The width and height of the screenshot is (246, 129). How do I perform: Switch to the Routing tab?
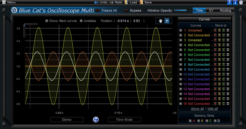coord(225,10)
